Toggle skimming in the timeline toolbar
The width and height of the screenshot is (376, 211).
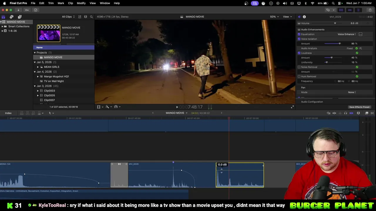334,113
